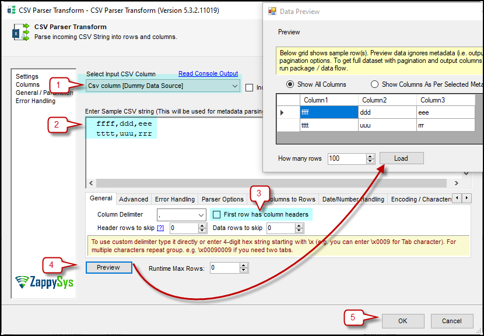Screen dimensions: 484x336
Task: Click the CSV Parser Transform header icon
Action: pos(20,32)
